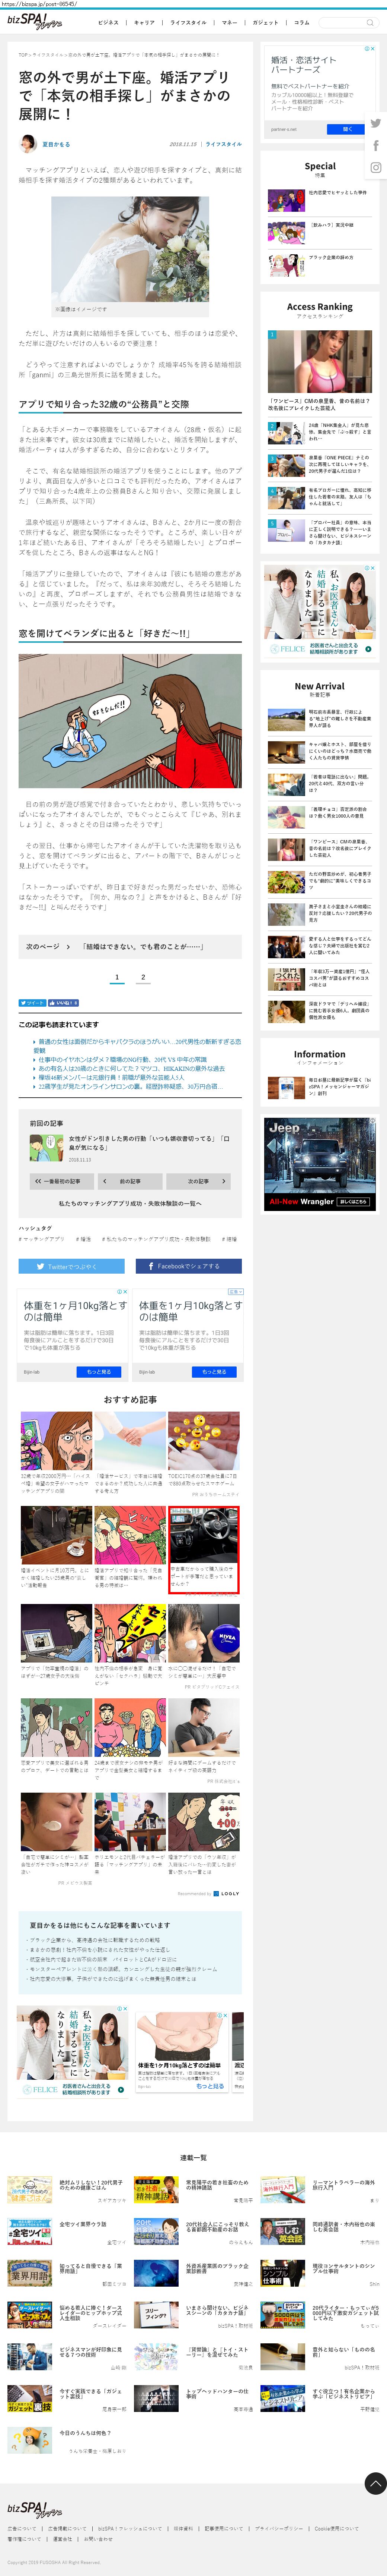Click the #婚活 hashtag

coord(84,1239)
